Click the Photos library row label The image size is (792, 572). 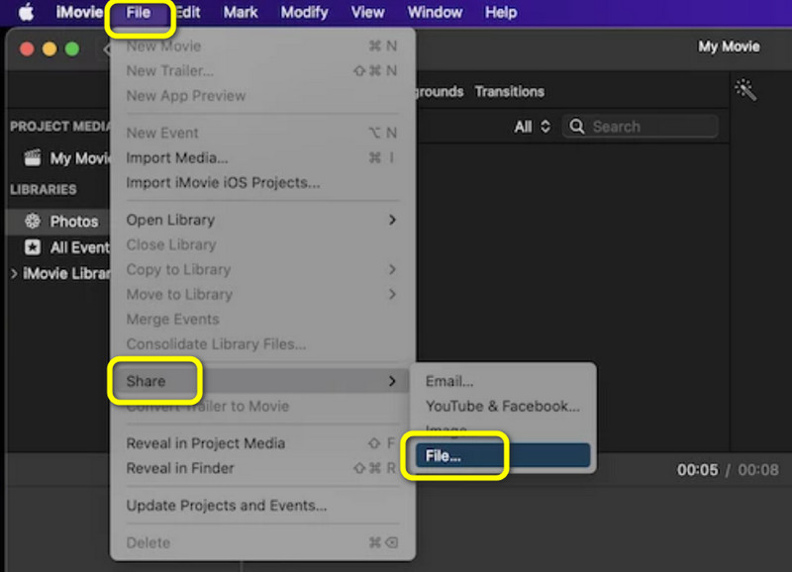pos(73,221)
